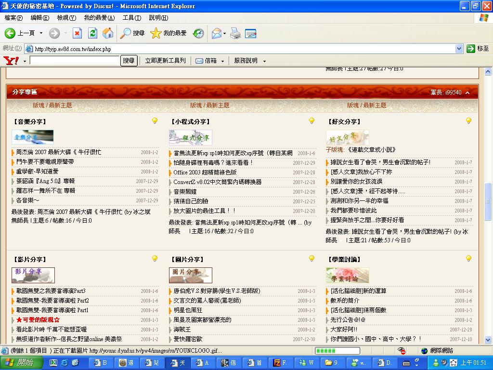Open Favorites with the star icon
The height and width of the screenshot is (370, 493).
pyautogui.click(x=169, y=33)
